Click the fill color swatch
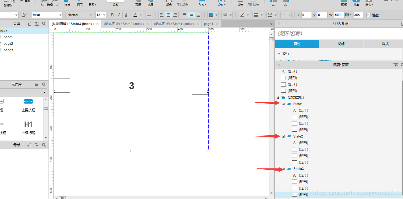The width and height of the screenshot is (403, 199). coord(211,15)
